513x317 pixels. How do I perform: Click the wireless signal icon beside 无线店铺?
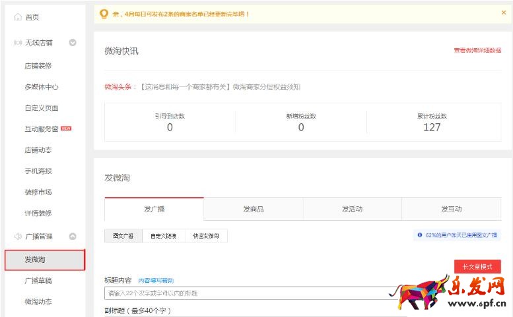(x=18, y=43)
